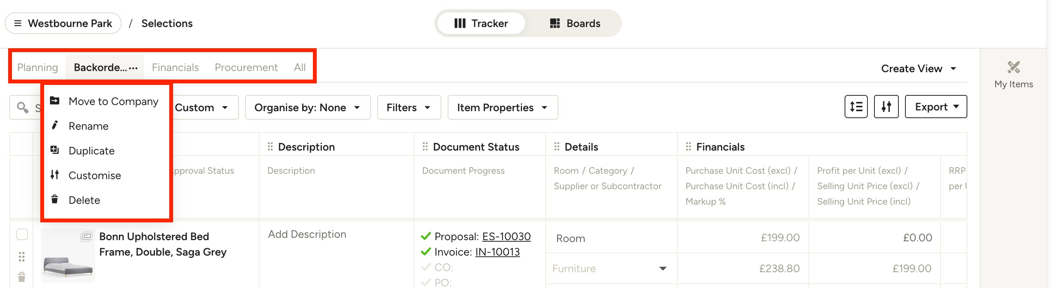Select Rename from the view menu
This screenshot has height=288, width=1051.
click(88, 126)
